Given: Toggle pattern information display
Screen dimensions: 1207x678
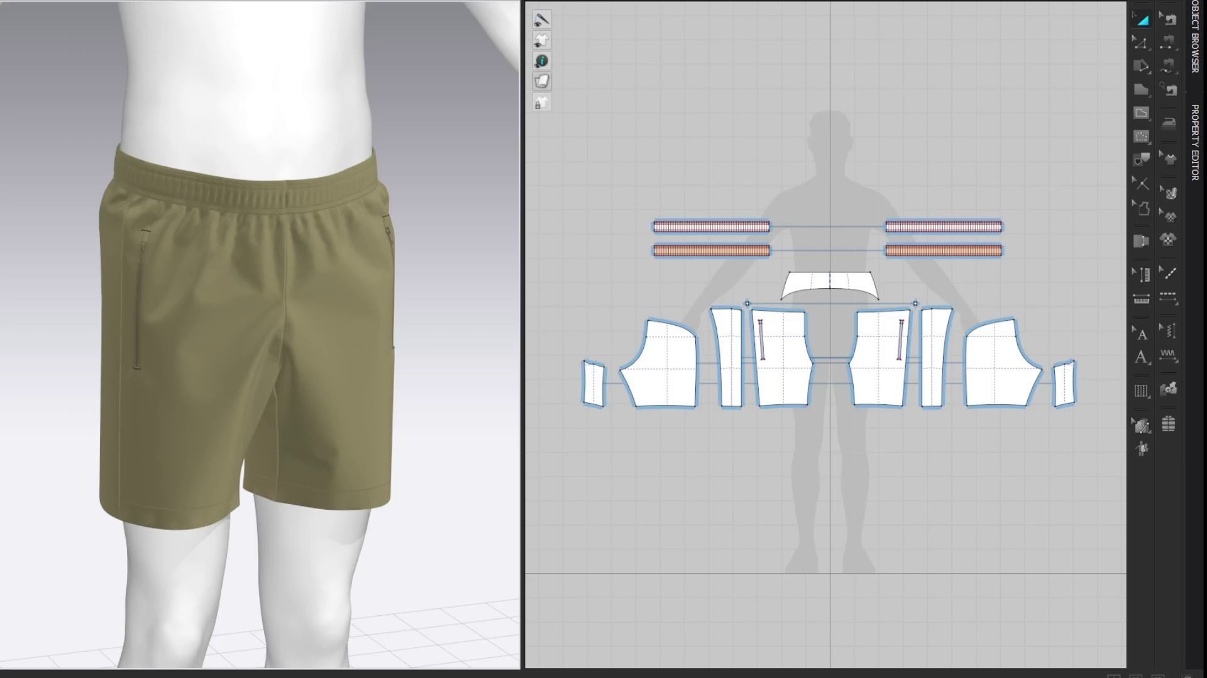Looking at the screenshot, I should [x=541, y=61].
